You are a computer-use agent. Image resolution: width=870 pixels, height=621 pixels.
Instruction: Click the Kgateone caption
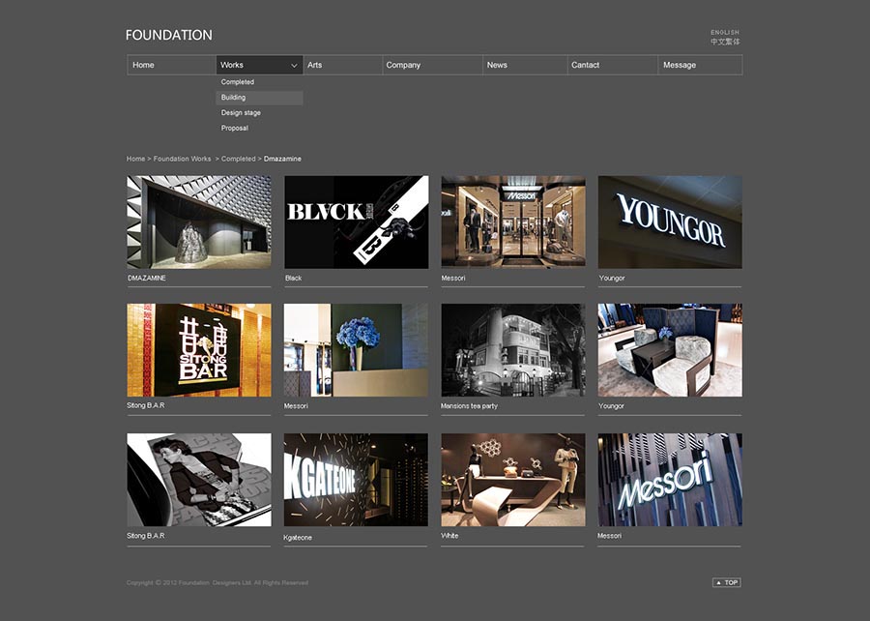coord(298,538)
